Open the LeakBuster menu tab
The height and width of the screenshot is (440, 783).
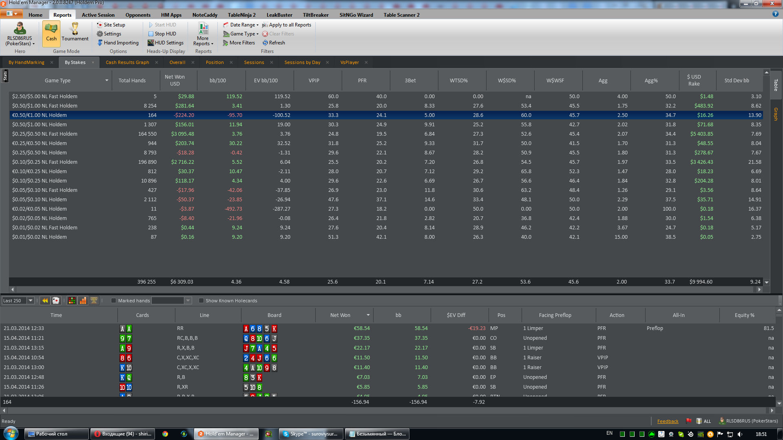[x=279, y=15]
